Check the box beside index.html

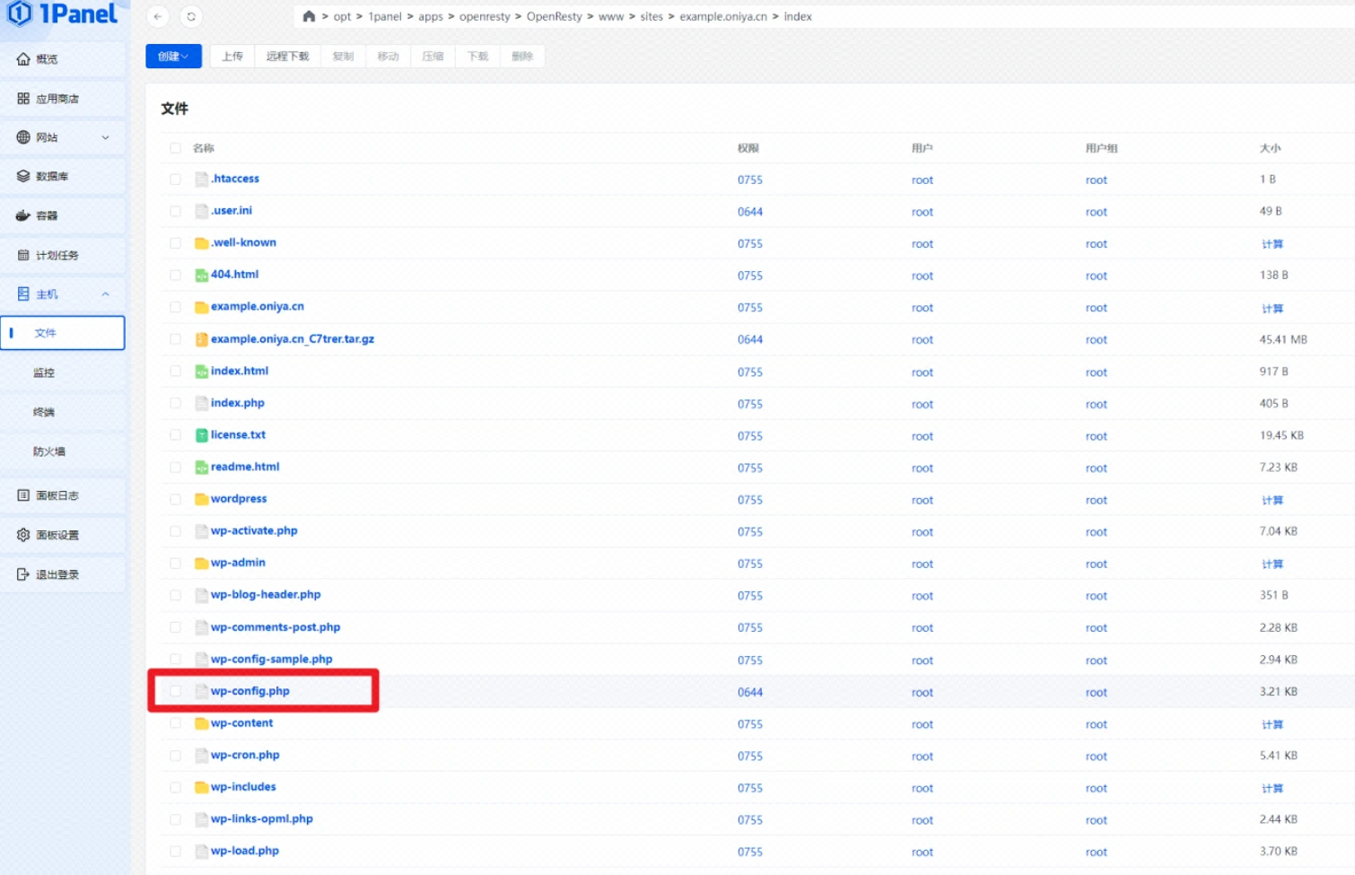(176, 372)
